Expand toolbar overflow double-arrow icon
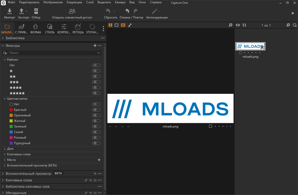The width and height of the screenshot is (298, 195). click(x=293, y=13)
